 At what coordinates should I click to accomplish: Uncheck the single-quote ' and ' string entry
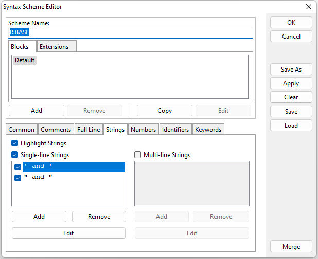(18, 167)
